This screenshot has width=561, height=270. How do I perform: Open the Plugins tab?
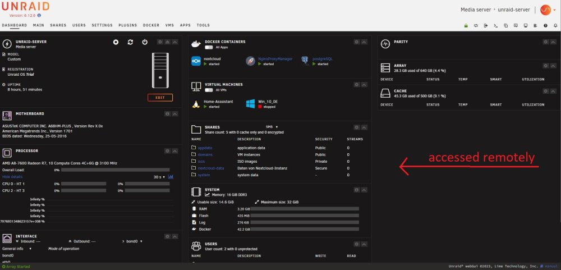(x=128, y=25)
